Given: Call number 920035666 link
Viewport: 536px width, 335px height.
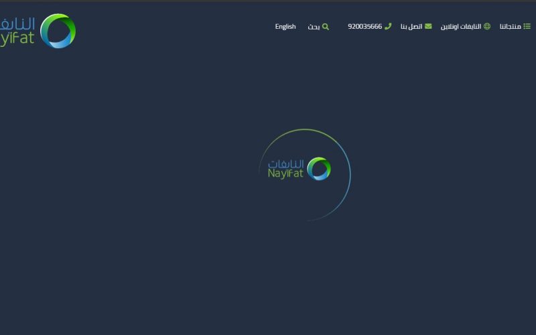Looking at the screenshot, I should [364, 26].
